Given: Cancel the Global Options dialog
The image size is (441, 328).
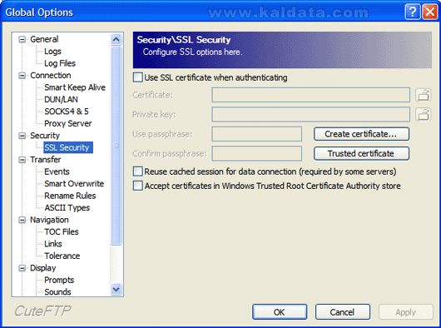Looking at the screenshot, I should [343, 311].
